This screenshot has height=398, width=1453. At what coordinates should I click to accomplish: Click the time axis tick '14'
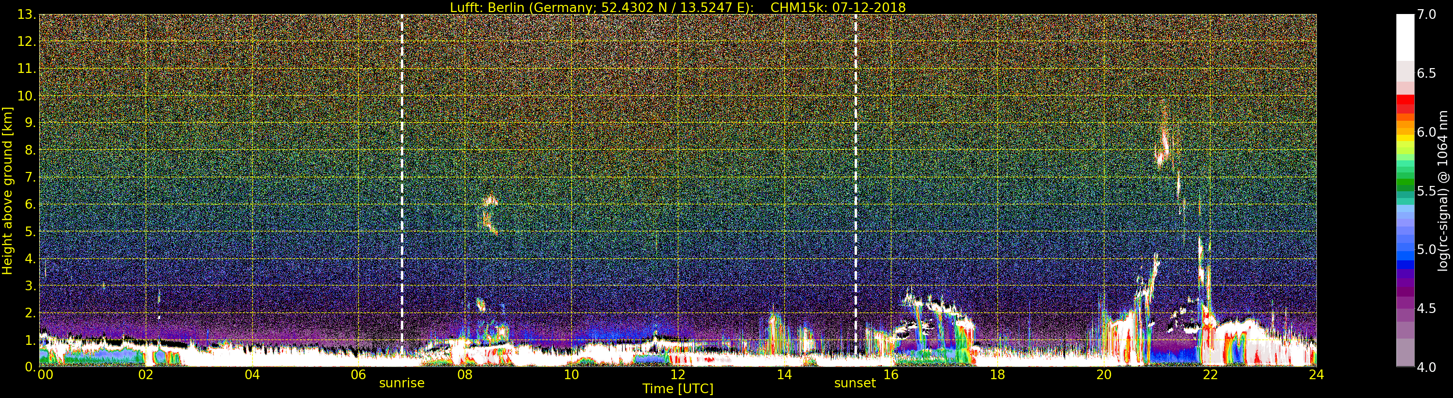tap(784, 375)
